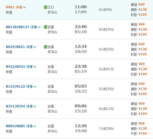
Task: Open the K422/K423 train link
Action: click(x=15, y=67)
